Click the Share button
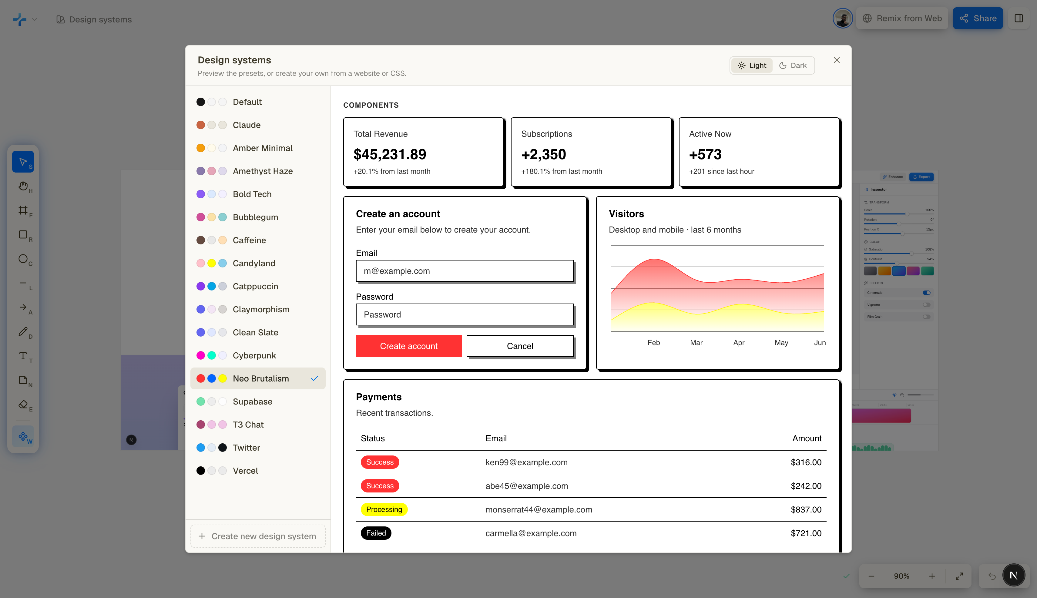The image size is (1037, 598). pos(978,18)
